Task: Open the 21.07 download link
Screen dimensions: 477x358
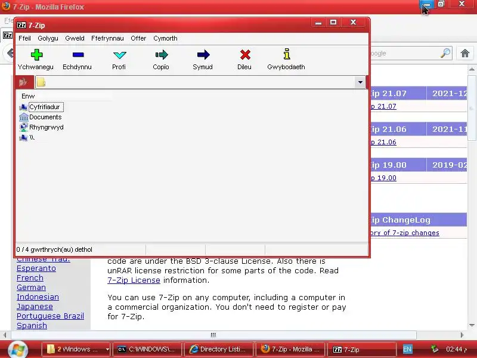Action: point(383,106)
